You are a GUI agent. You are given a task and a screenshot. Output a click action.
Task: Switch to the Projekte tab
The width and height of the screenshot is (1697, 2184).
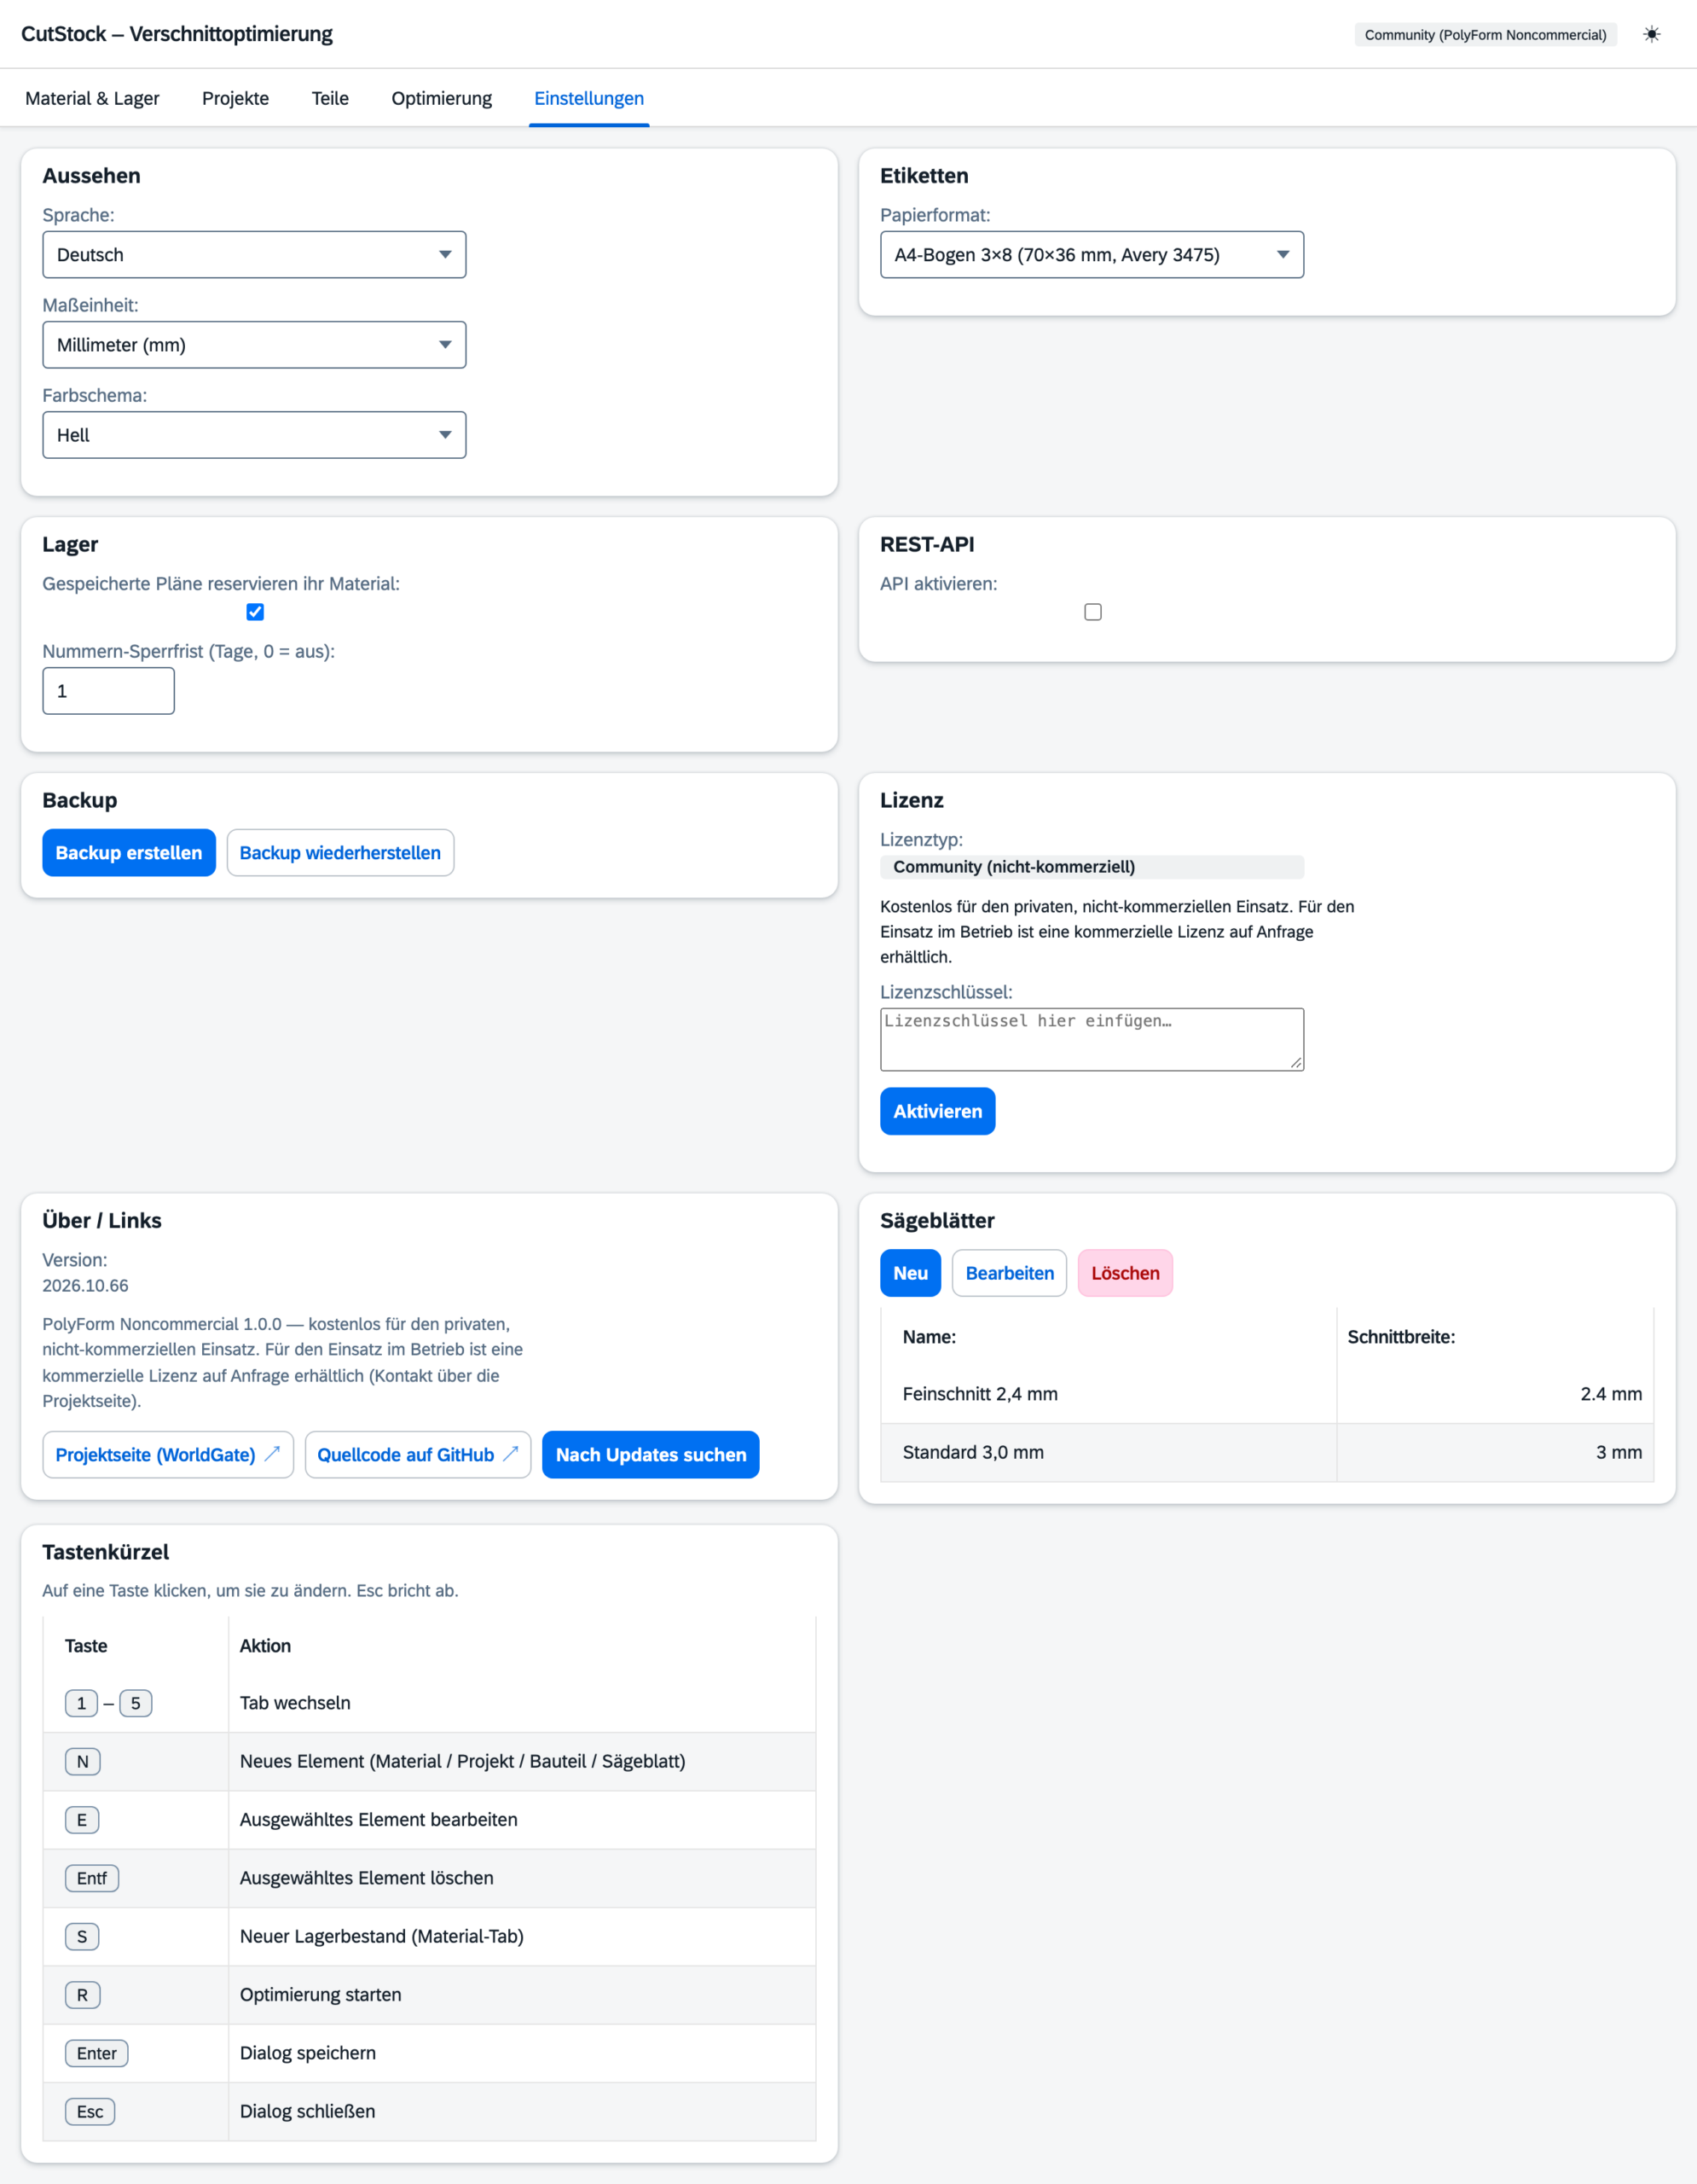coord(235,98)
